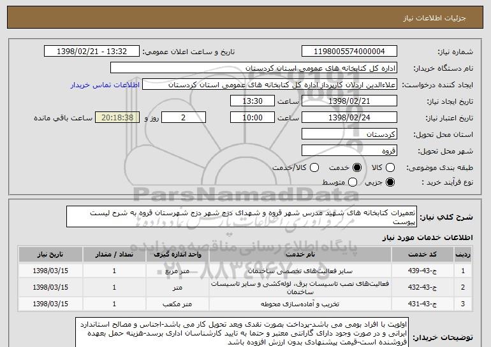The height and width of the screenshot is (347, 491).
Task: Click the buyer organization name field
Action: click(254, 68)
